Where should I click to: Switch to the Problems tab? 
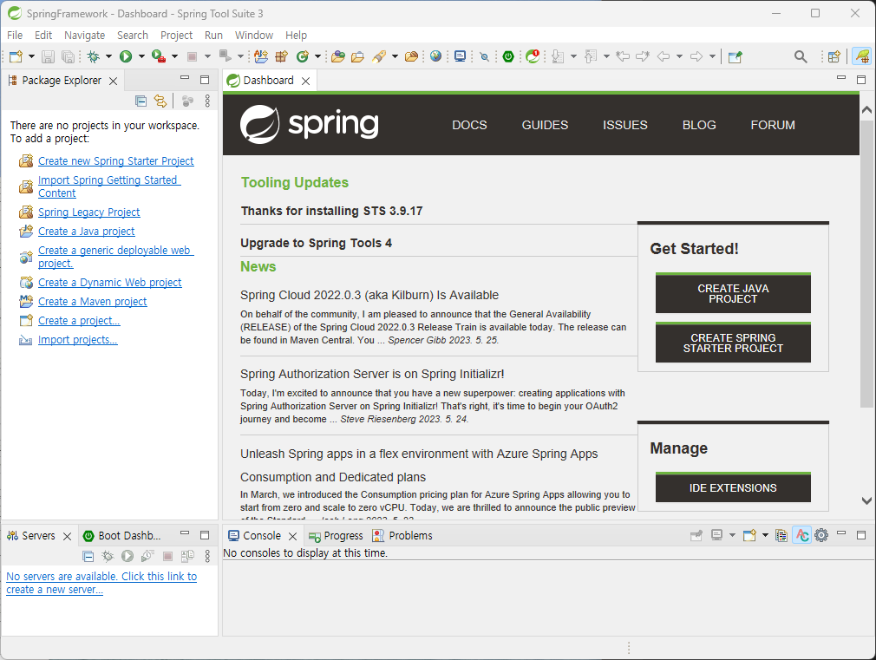click(402, 535)
